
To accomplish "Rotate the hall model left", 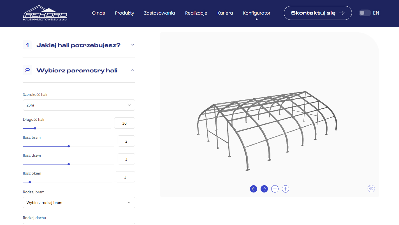I will 254,189.
